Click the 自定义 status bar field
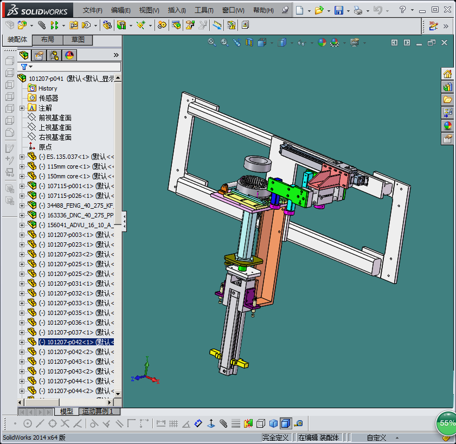 pyautogui.click(x=376, y=437)
